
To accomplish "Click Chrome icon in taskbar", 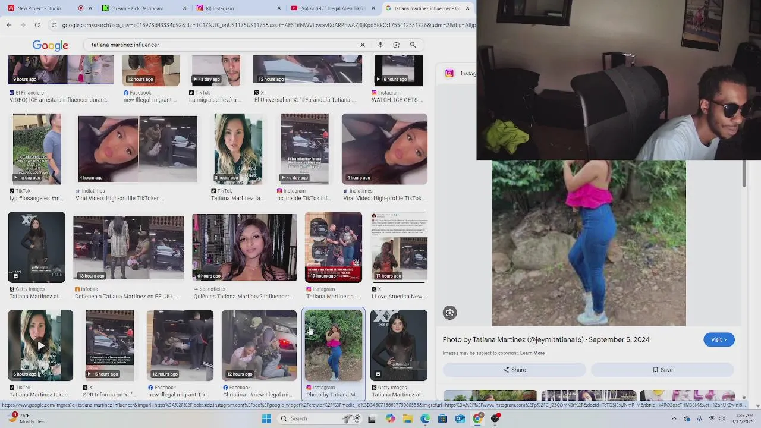I will [x=477, y=418].
